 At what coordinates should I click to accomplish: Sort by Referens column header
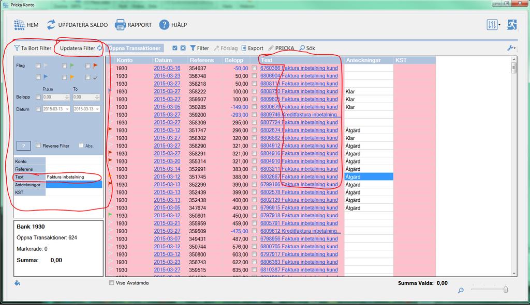[x=205, y=60]
